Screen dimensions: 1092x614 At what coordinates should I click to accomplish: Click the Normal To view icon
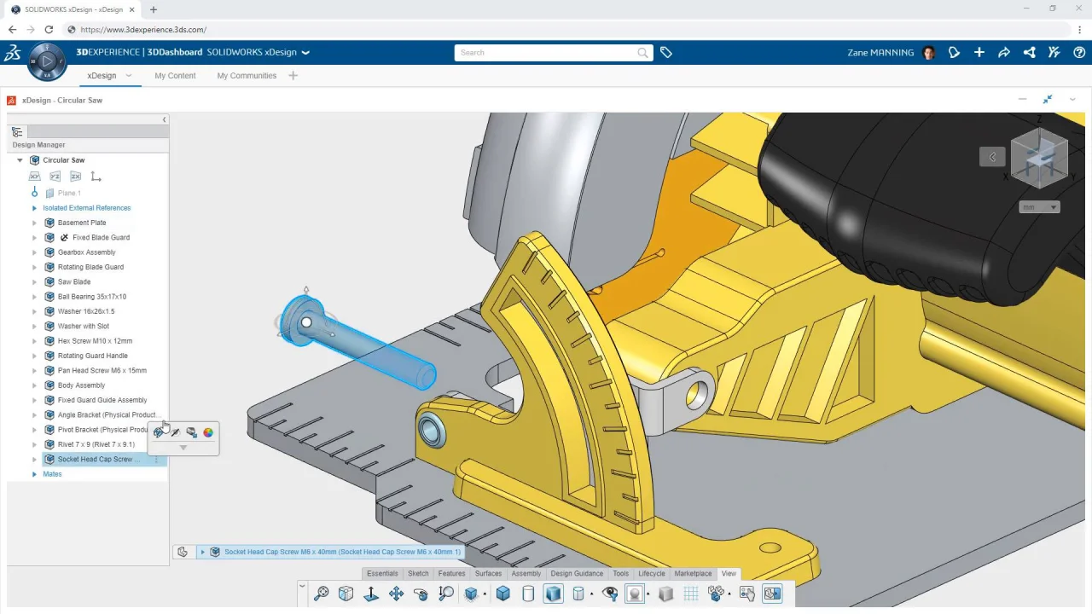(371, 594)
